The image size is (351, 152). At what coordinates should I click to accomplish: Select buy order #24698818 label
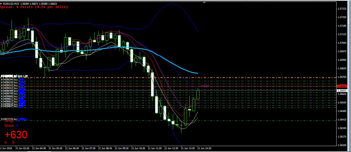9,104
